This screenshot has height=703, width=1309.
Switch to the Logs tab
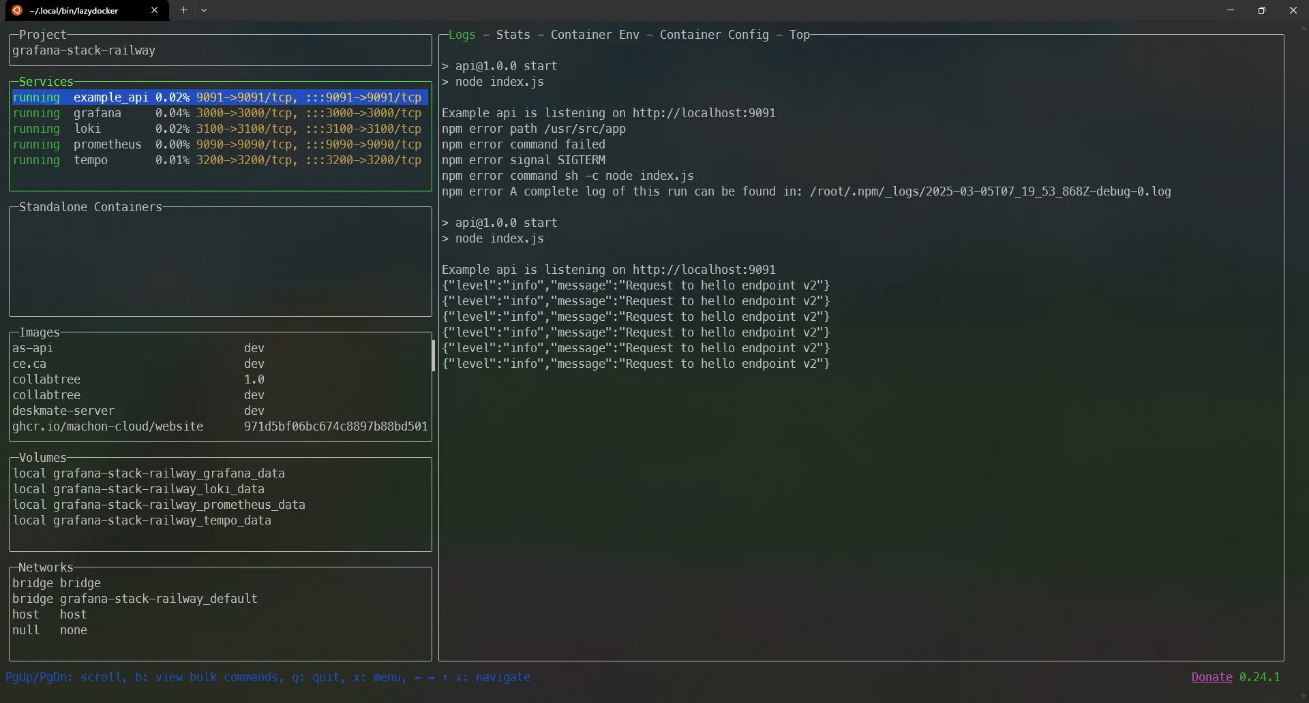(x=462, y=35)
